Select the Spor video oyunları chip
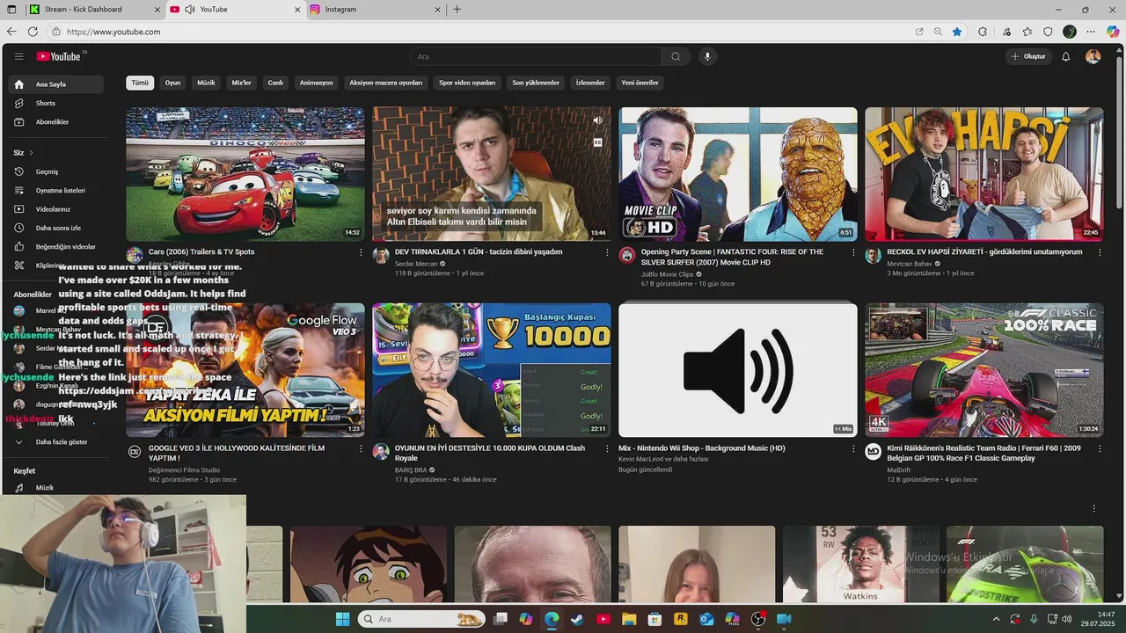The height and width of the screenshot is (633, 1126). coord(467,83)
